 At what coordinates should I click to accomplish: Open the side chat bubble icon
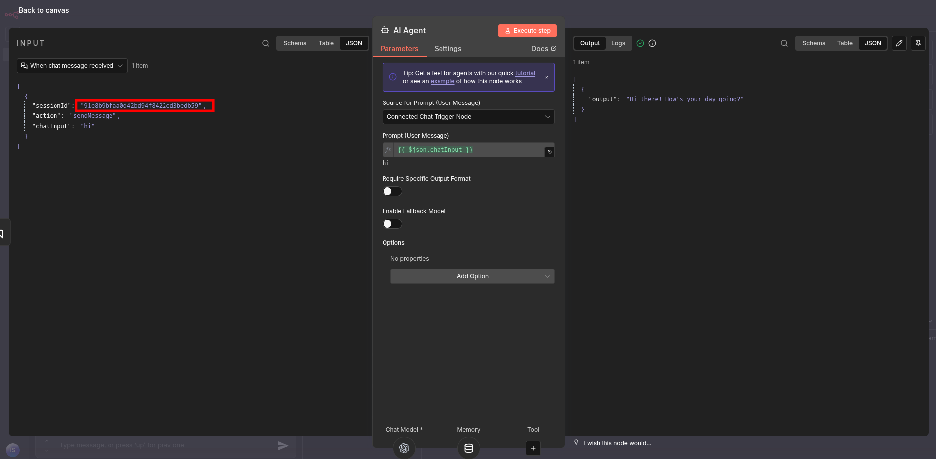[x=2, y=233]
